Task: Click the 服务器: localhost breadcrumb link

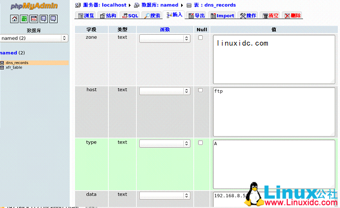Action: coord(104,5)
